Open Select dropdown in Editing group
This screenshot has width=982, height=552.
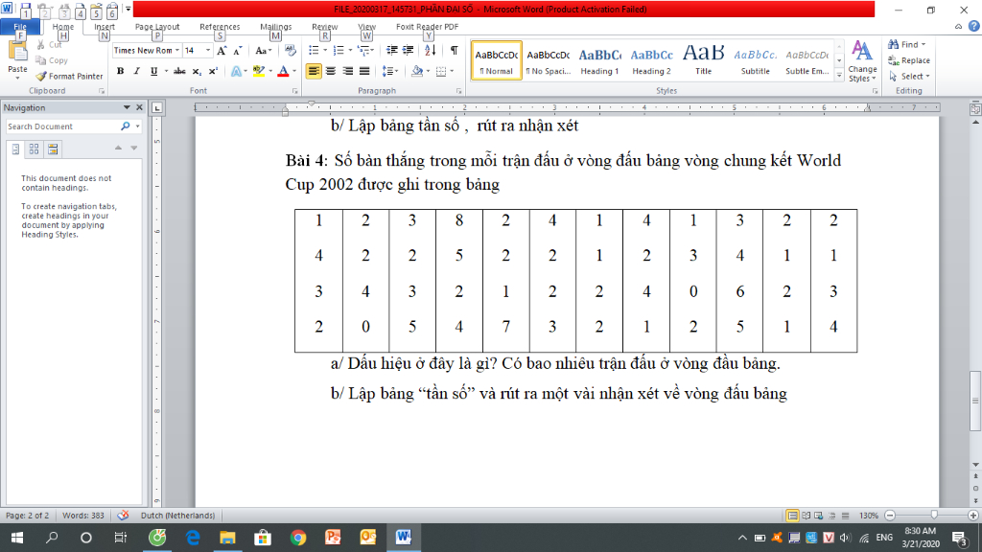[909, 77]
